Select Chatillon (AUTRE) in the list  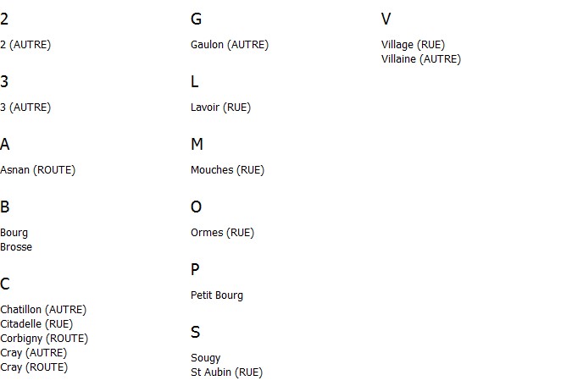click(43, 310)
